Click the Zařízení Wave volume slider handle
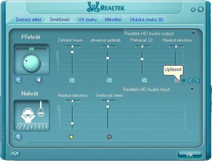Viewport: 212px width, 161px height. pos(72,52)
